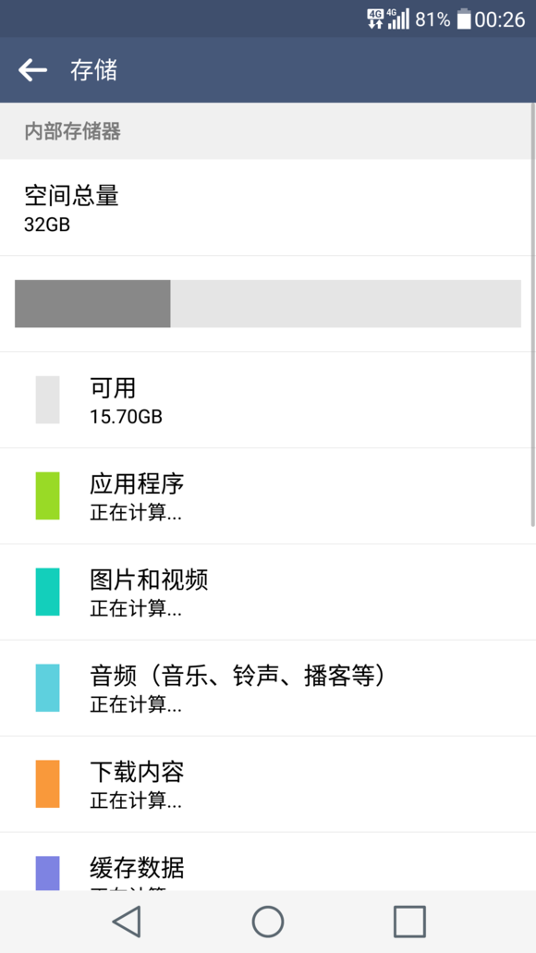The width and height of the screenshot is (536, 953).
Task: Click the purple 缓存数据 color swatch
Action: [x=47, y=874]
